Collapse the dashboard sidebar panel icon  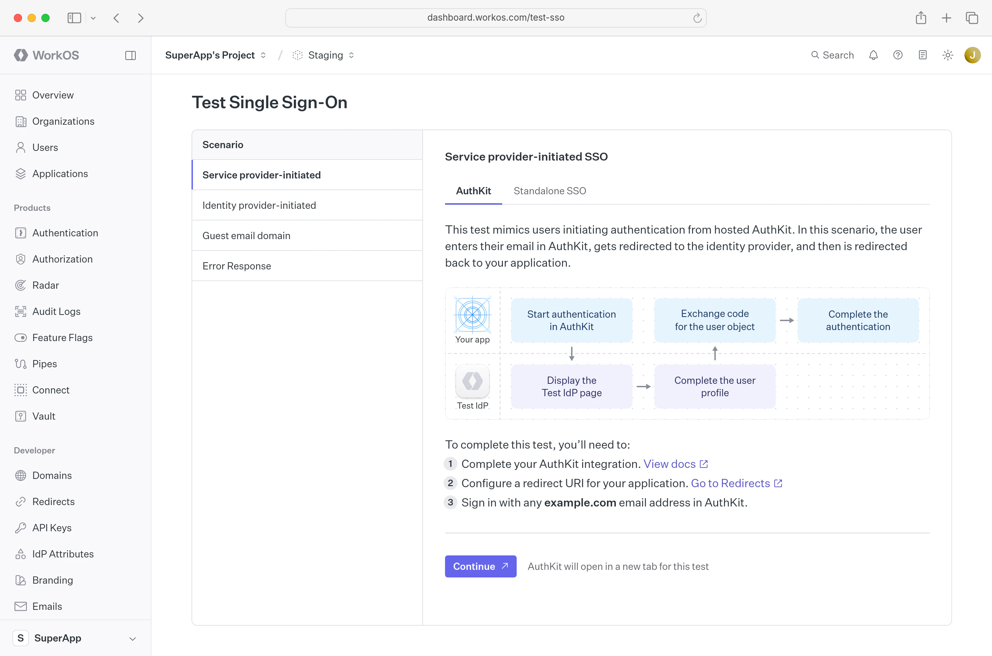[131, 55]
